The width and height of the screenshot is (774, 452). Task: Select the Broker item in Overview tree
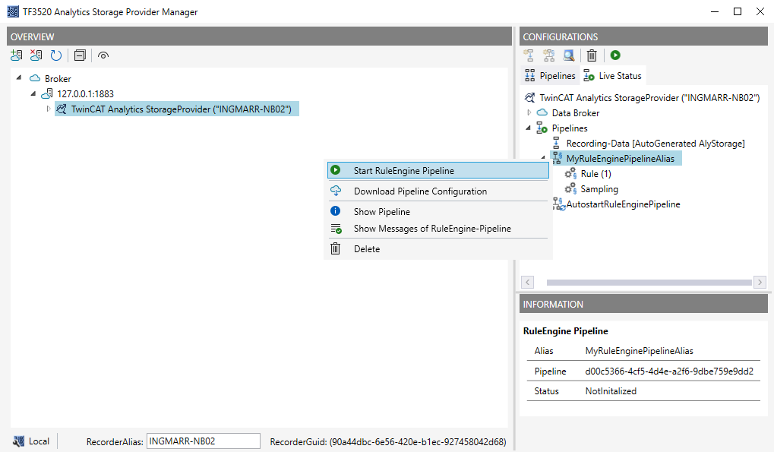pos(58,78)
